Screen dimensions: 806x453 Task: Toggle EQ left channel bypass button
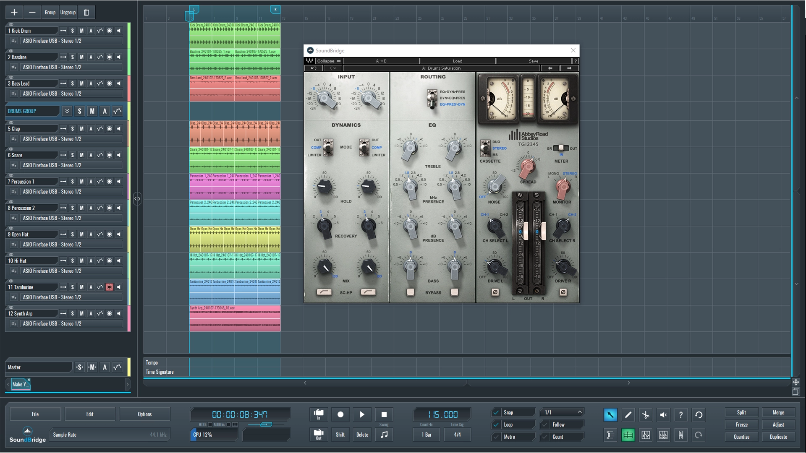(x=411, y=292)
